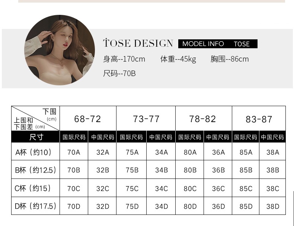The image size is (294, 226).
Task: Click the 尺寸 header cell
Action: (36, 137)
